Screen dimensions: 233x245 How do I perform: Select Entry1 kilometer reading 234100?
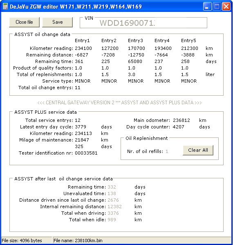coord(83,48)
